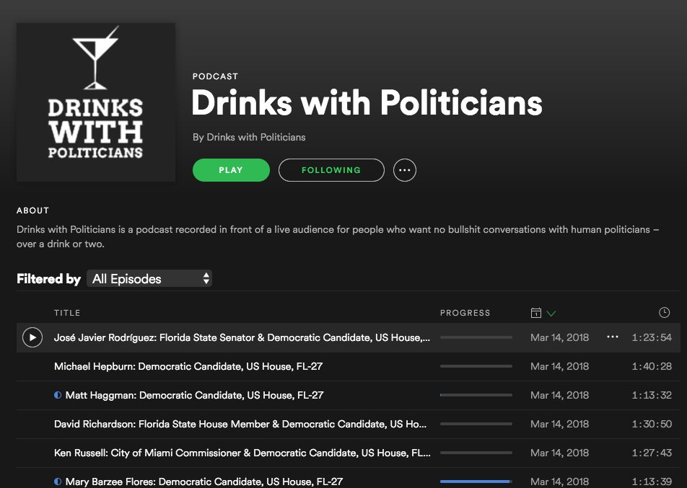687x488 pixels.
Task: Toggle date sort direction green chevron
Action: pyautogui.click(x=551, y=313)
